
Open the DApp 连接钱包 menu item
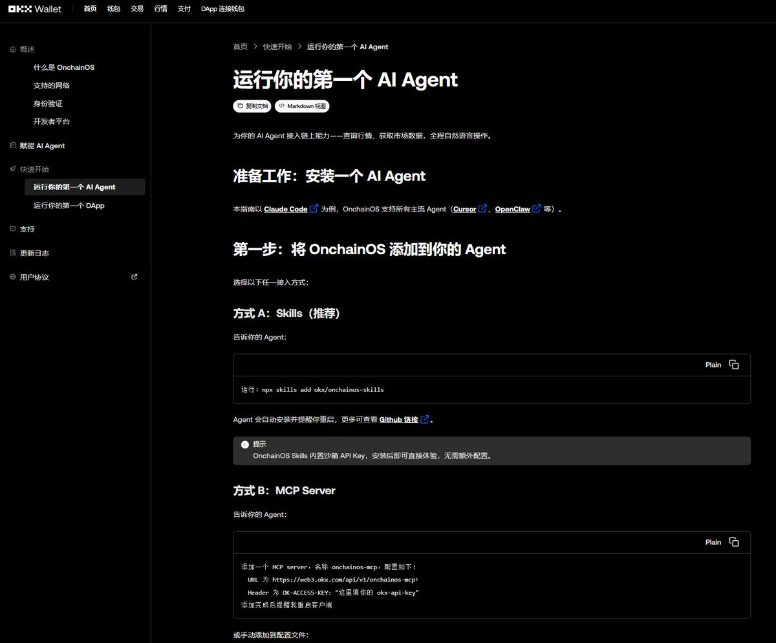tap(222, 9)
